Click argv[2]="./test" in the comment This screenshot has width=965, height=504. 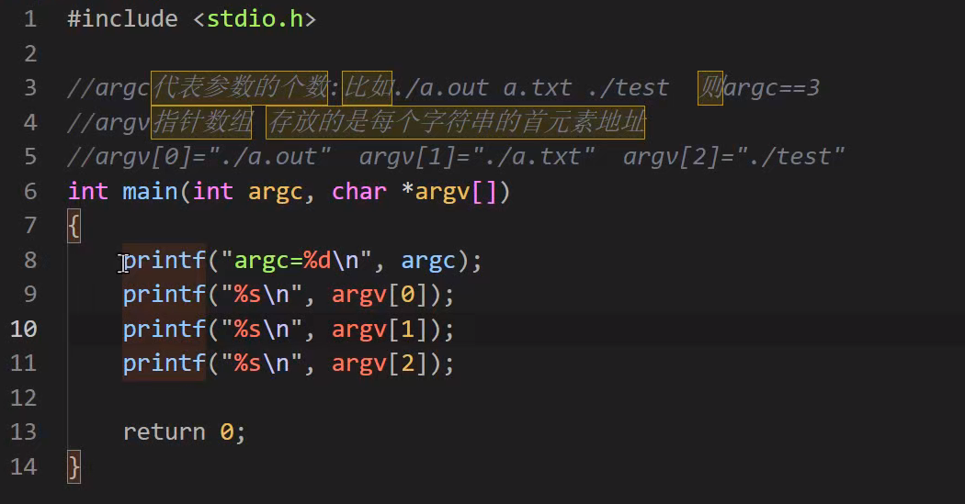click(733, 157)
